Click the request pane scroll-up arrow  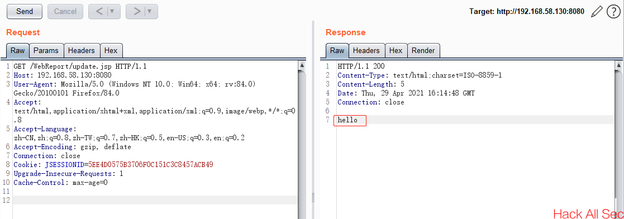pyautogui.click(x=302, y=65)
